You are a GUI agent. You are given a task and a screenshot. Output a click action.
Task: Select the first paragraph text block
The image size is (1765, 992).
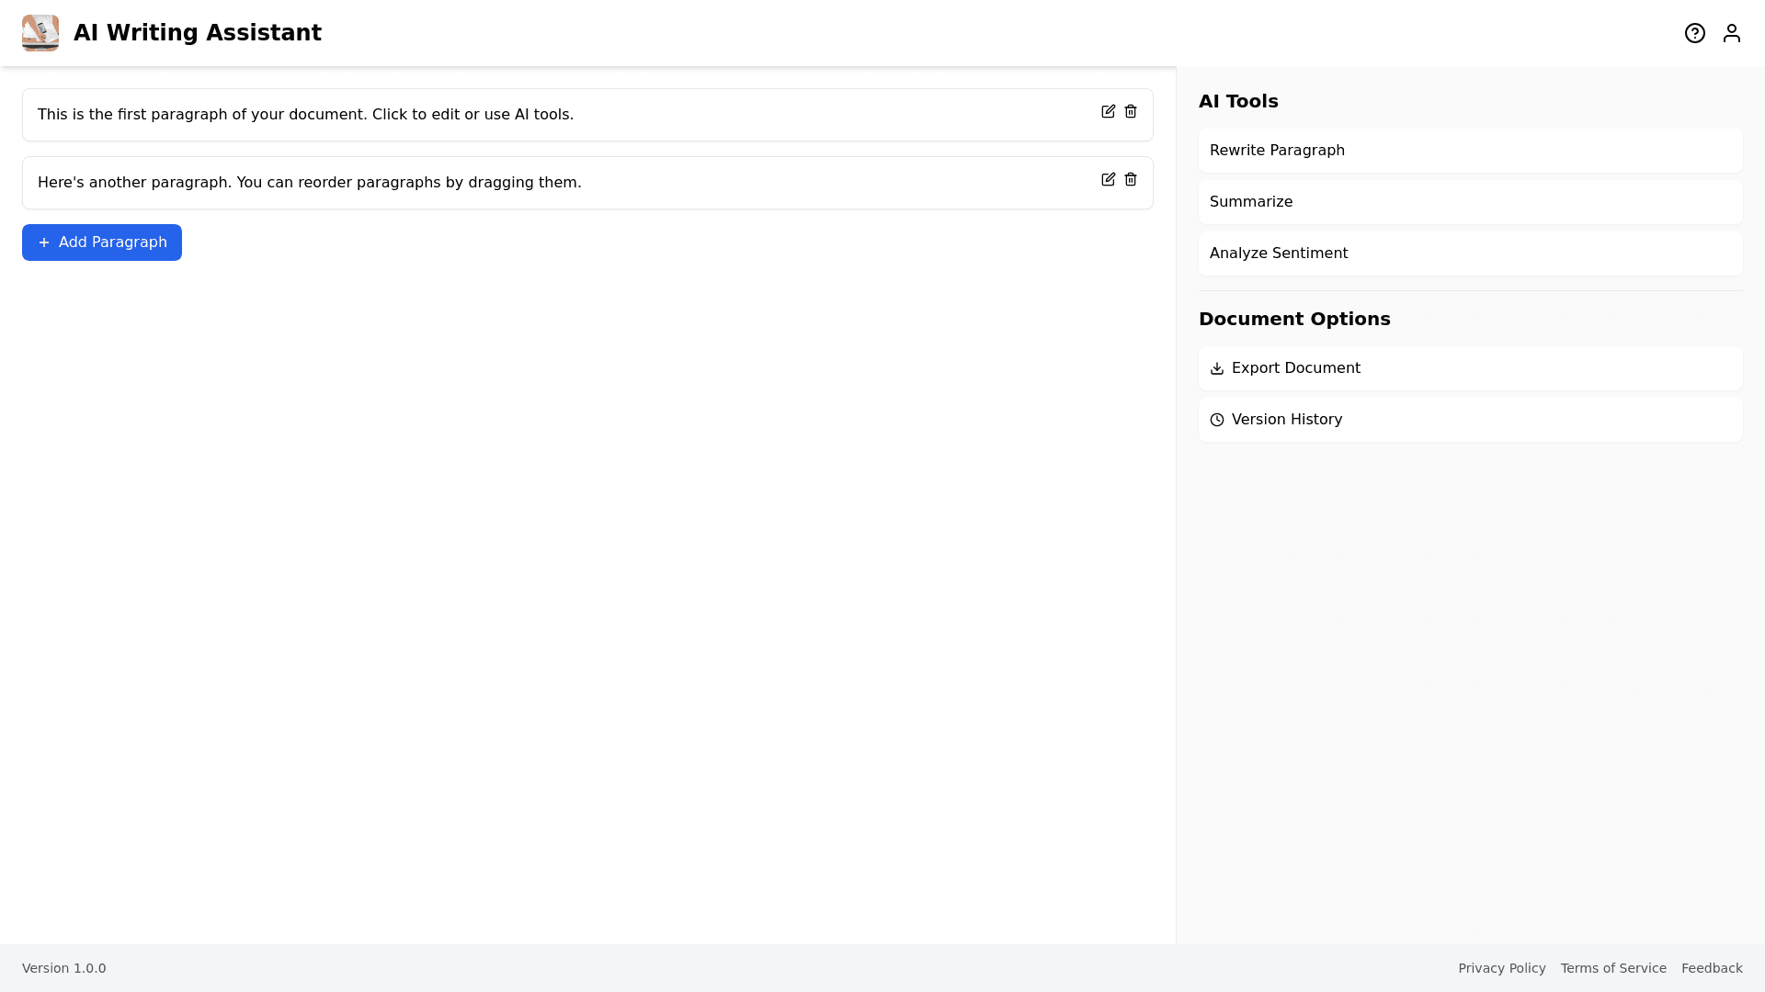click(x=305, y=115)
